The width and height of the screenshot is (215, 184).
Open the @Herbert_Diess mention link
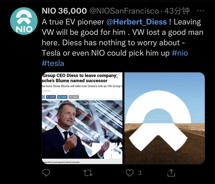137,22
